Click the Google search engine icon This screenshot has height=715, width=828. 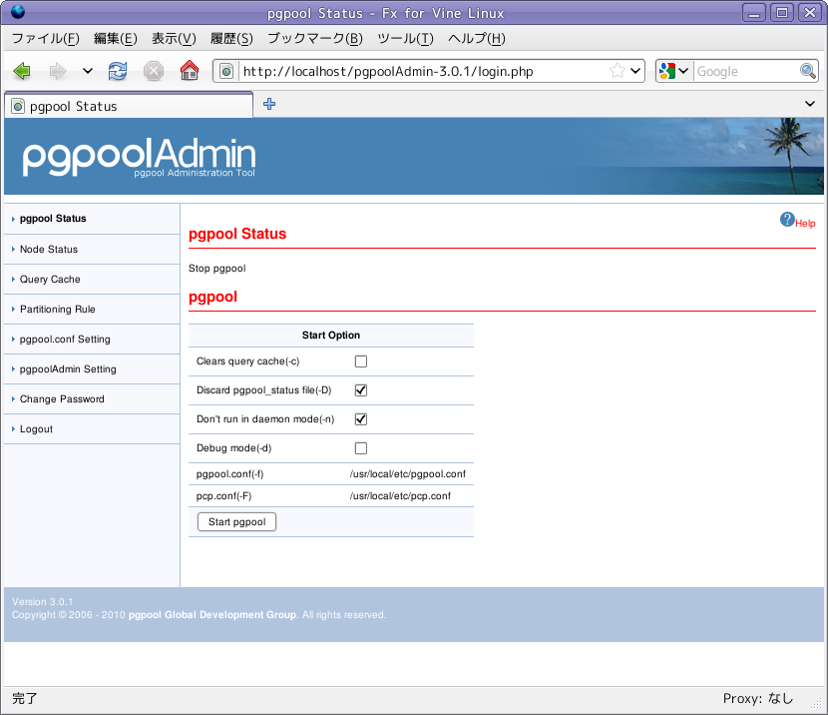(x=667, y=71)
